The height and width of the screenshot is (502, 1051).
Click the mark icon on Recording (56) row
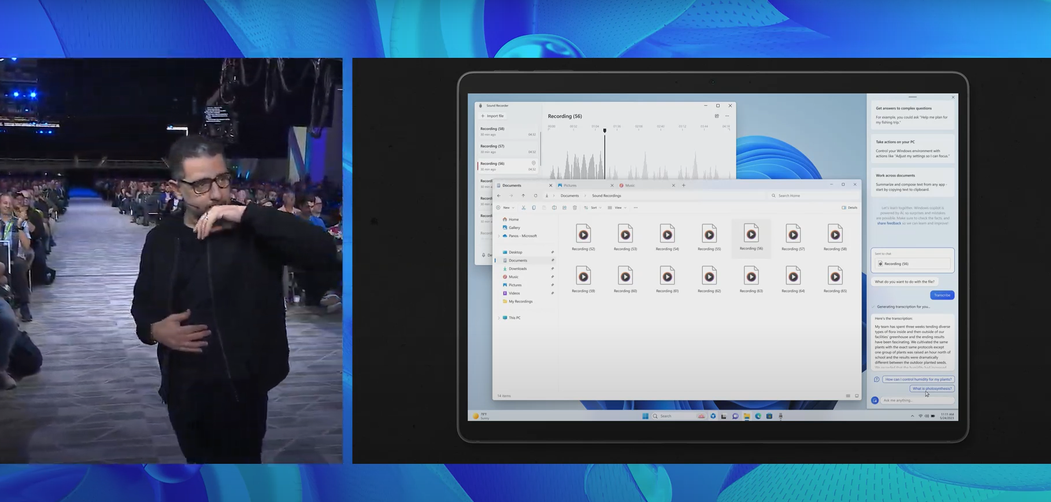[x=534, y=163]
